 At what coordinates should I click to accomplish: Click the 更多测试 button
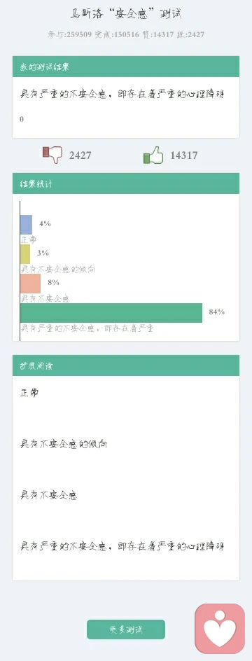(x=125, y=629)
